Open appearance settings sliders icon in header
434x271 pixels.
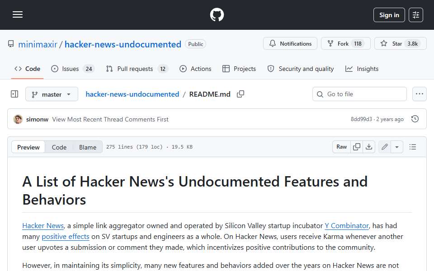[416, 15]
